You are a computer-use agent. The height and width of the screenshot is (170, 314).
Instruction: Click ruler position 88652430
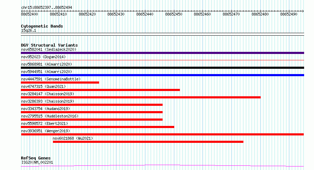pyautogui.click(x=116, y=14)
